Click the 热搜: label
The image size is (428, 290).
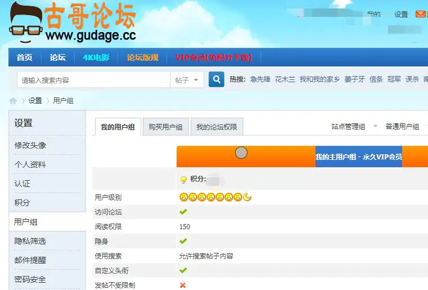[237, 79]
